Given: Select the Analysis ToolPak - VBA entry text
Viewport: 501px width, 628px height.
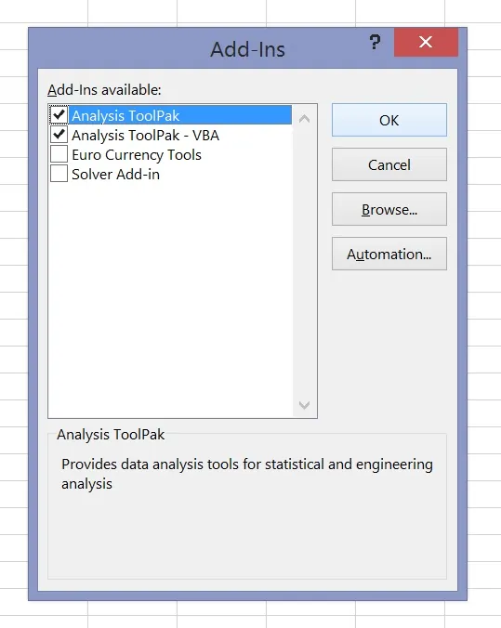Looking at the screenshot, I should coord(146,136).
